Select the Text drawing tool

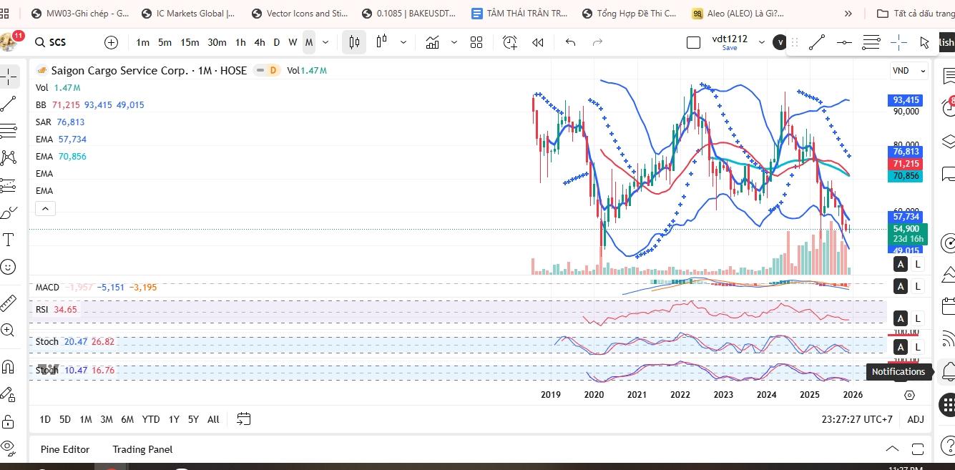[9, 239]
